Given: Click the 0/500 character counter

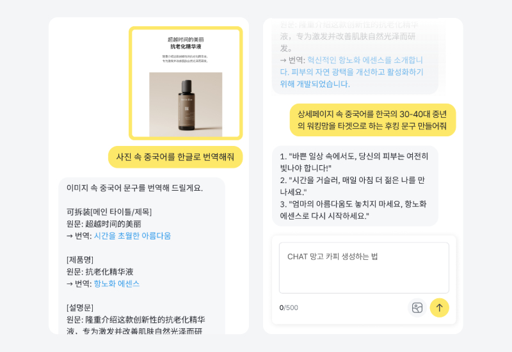Looking at the screenshot, I should coord(289,308).
